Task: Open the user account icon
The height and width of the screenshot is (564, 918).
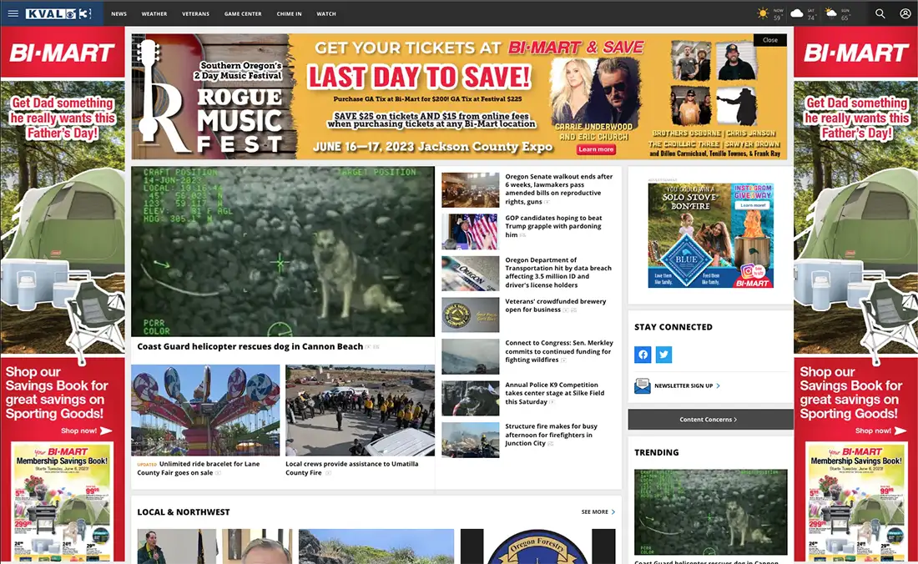Action: [905, 13]
